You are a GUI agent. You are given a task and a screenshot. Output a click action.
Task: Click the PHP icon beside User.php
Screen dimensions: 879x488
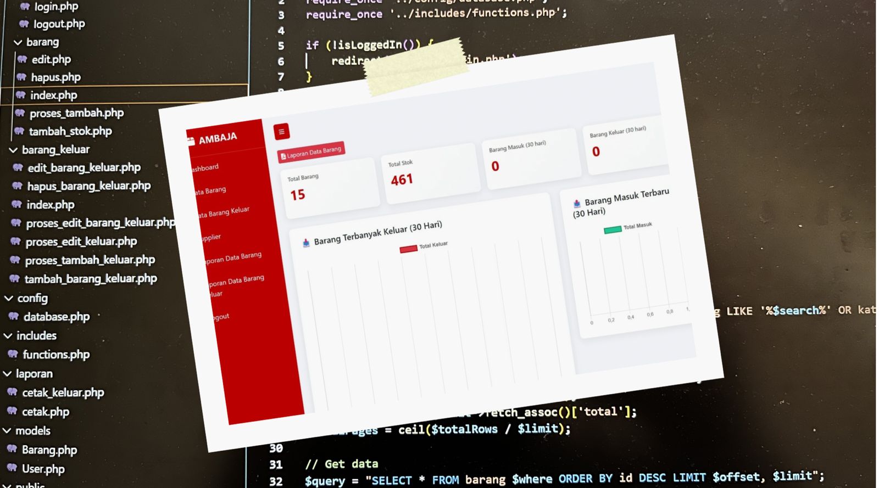point(12,468)
